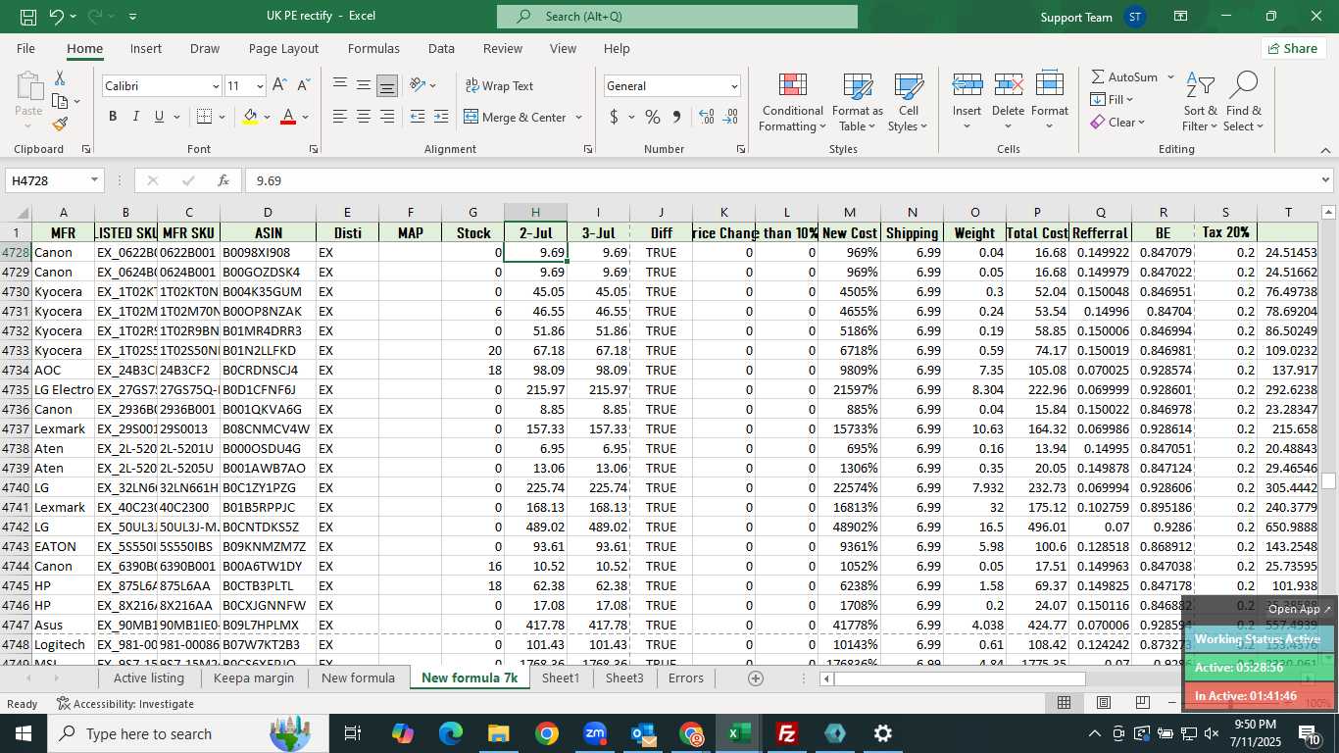The width and height of the screenshot is (1339, 753).
Task: Open Windows Settings gear in taskbar
Action: click(x=883, y=733)
